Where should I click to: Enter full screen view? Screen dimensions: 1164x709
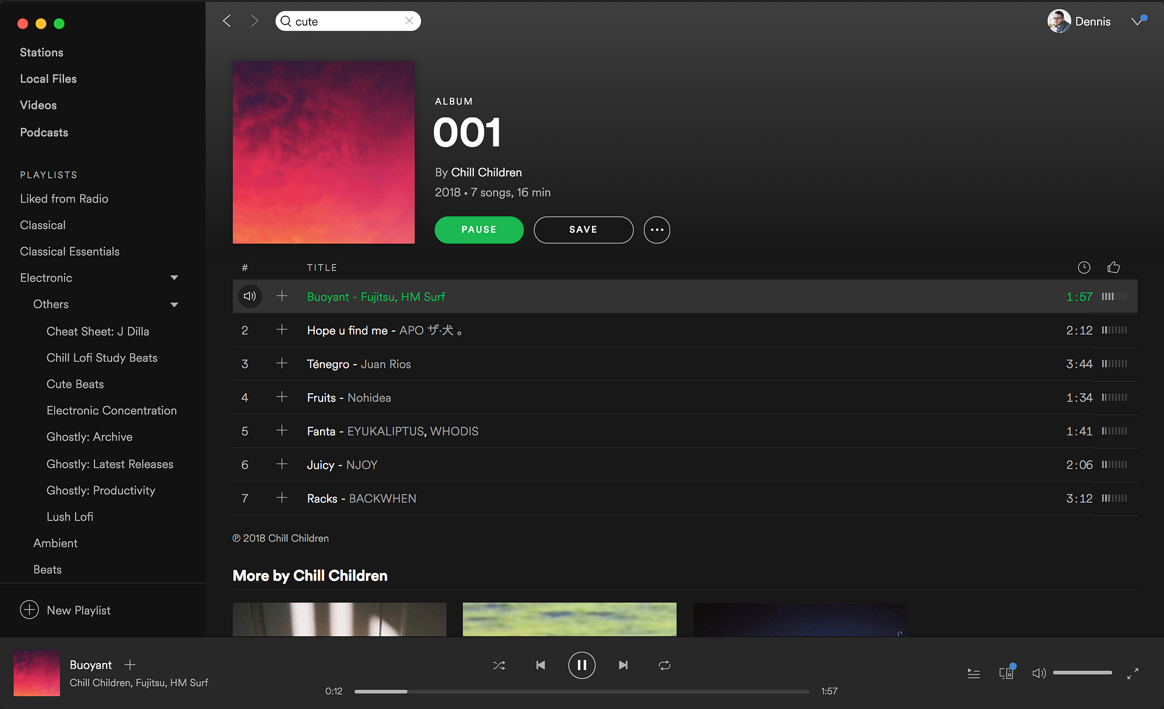coord(1133,674)
